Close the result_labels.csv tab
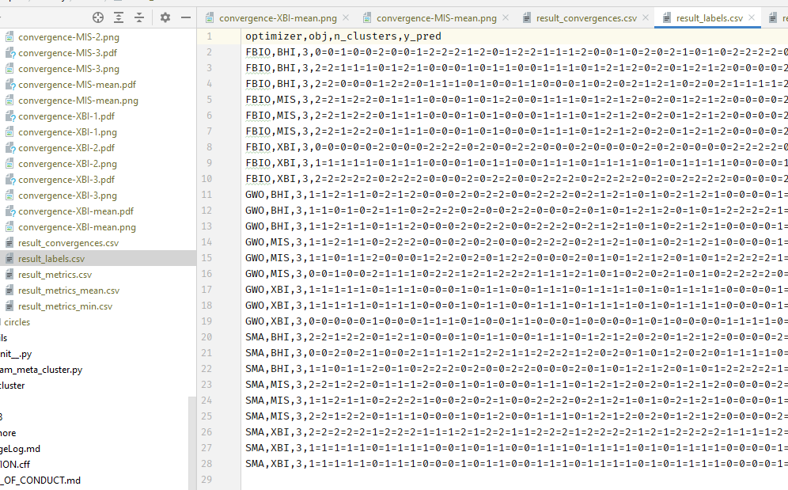788x490 pixels. point(752,17)
